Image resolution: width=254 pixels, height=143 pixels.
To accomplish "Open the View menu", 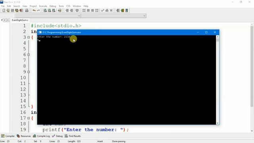I will point(25,6).
